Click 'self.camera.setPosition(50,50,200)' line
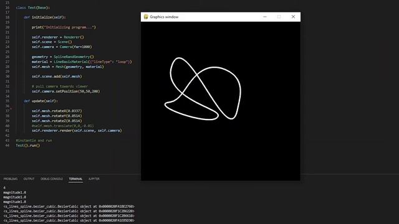 point(66,91)
